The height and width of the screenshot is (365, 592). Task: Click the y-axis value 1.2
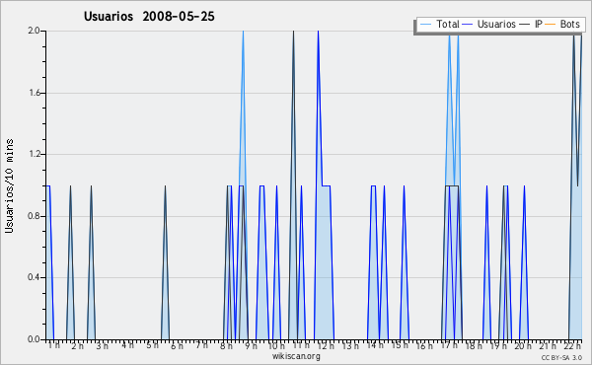pyautogui.click(x=35, y=154)
